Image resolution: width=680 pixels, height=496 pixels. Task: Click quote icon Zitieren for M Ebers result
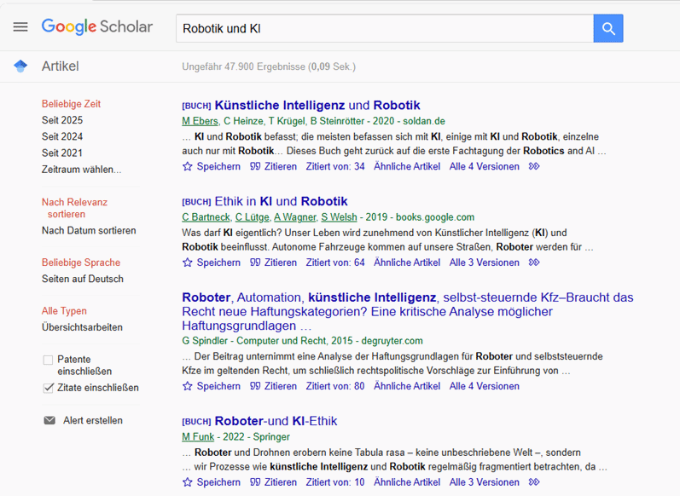255,166
